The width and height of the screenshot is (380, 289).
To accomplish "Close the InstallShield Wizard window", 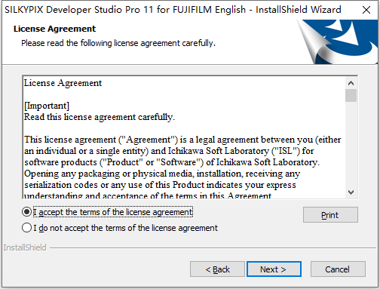I will (x=366, y=10).
